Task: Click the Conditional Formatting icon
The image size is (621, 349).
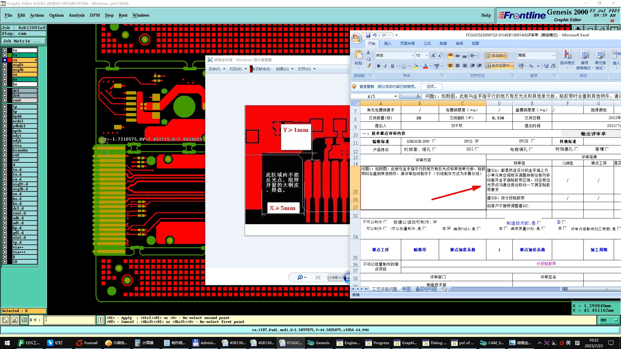Action: 567,55
